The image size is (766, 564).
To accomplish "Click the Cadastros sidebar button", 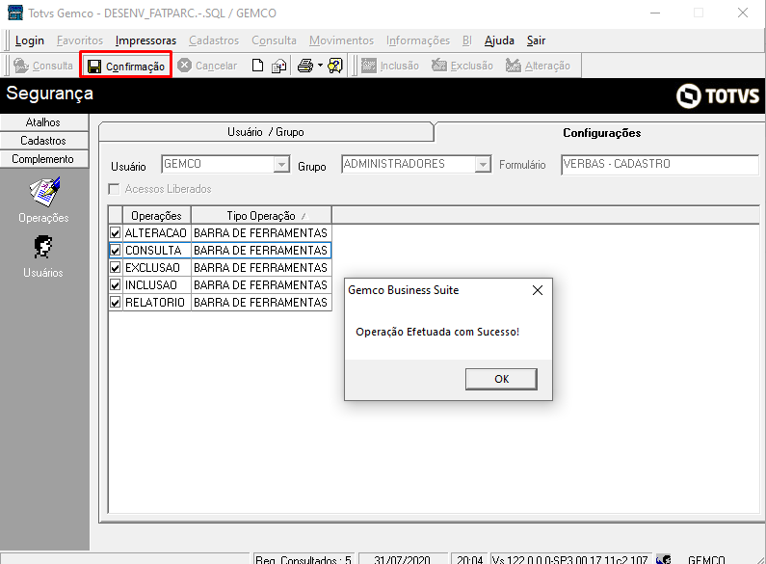I will (x=43, y=141).
